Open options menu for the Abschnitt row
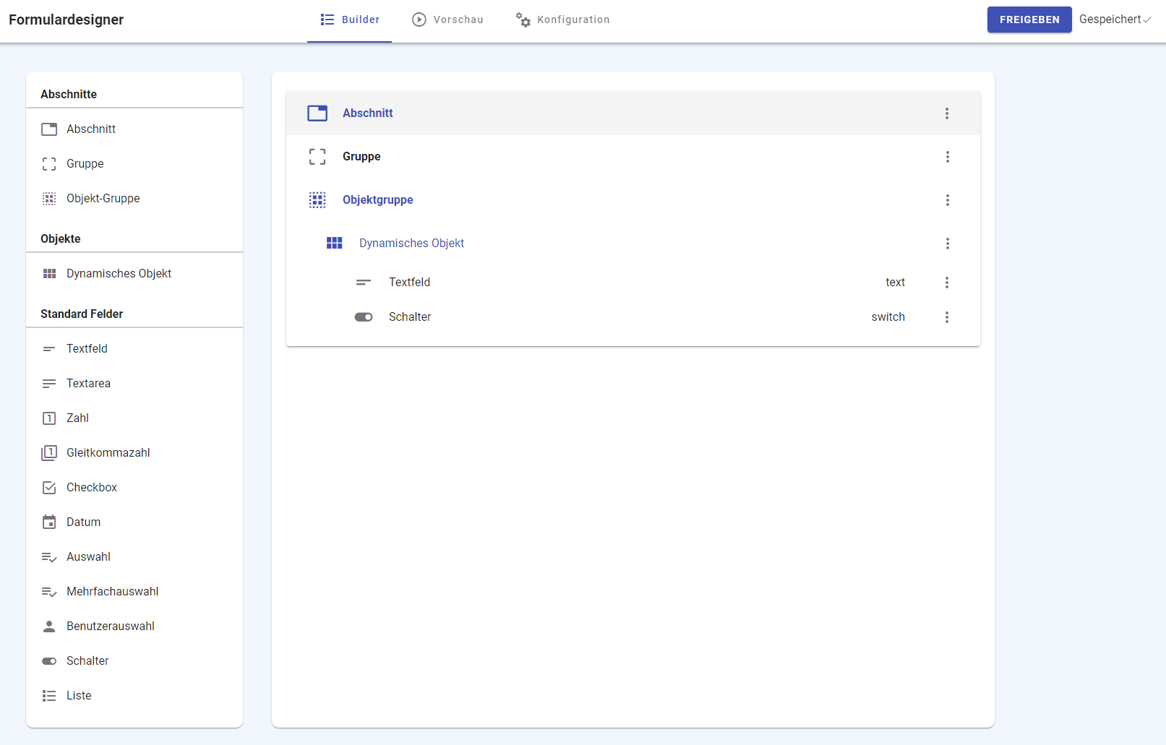Screen dimensions: 1166x745 tap(947, 113)
